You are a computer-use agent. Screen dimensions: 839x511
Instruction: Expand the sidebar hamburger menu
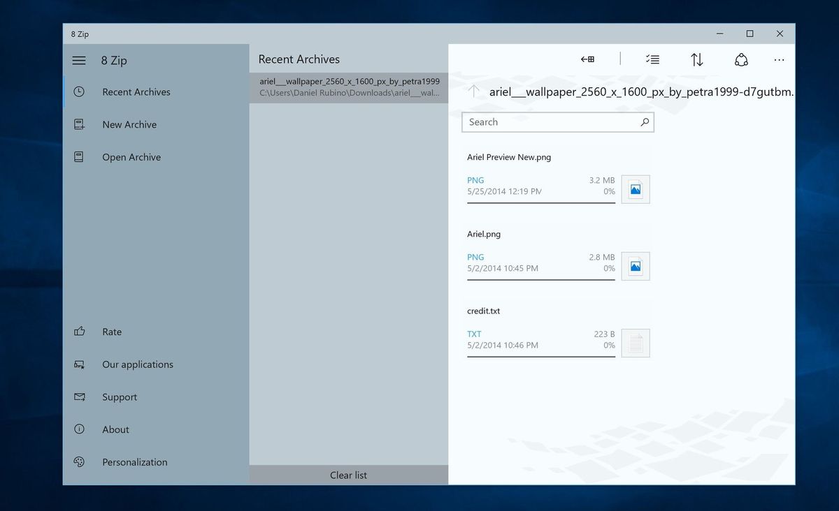click(79, 60)
